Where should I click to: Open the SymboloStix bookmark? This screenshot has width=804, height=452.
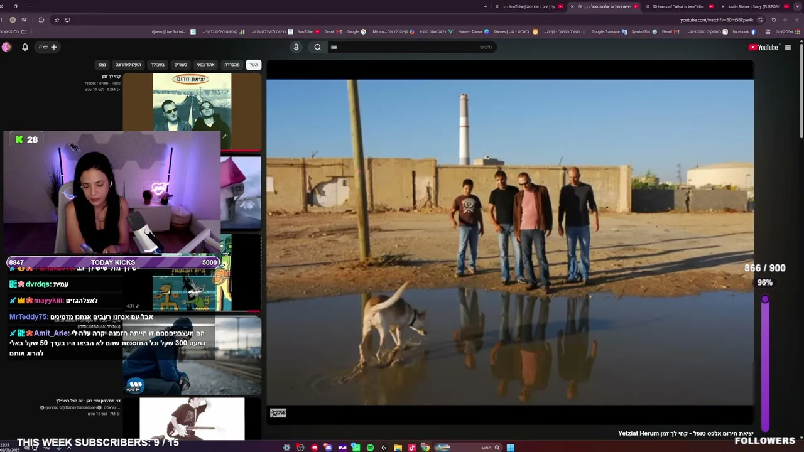[x=644, y=31]
